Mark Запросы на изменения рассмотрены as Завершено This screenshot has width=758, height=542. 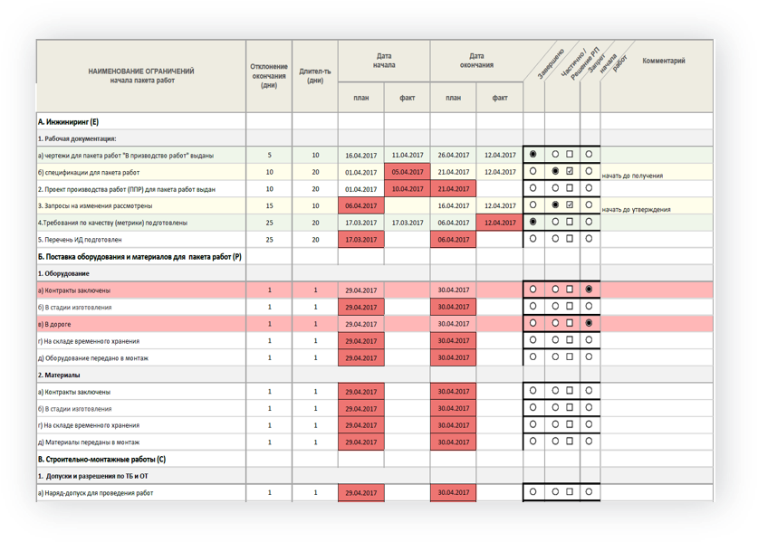[x=533, y=204]
